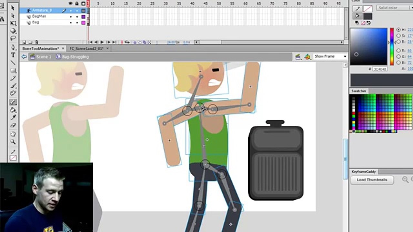Toggle visibility dot for Bag layer
This screenshot has width=413, height=232.
coord(71,23)
